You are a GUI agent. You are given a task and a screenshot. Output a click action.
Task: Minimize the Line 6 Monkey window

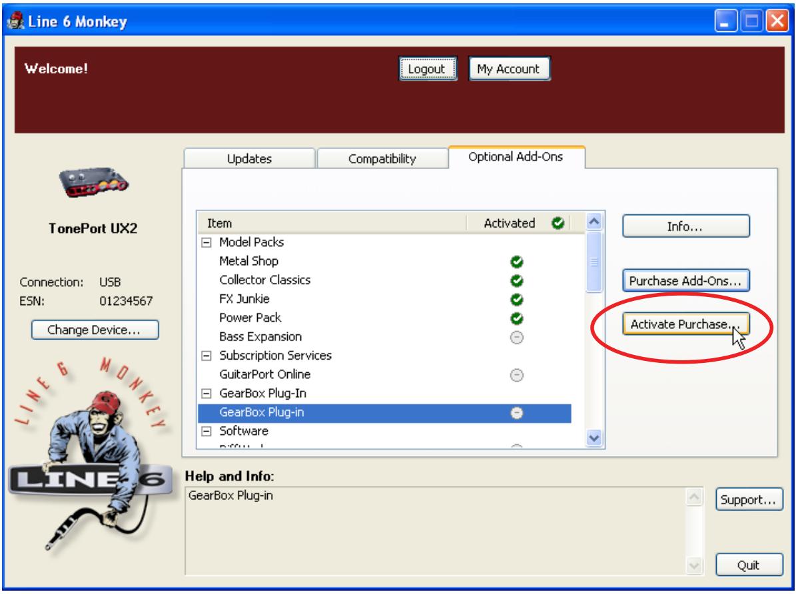725,21
